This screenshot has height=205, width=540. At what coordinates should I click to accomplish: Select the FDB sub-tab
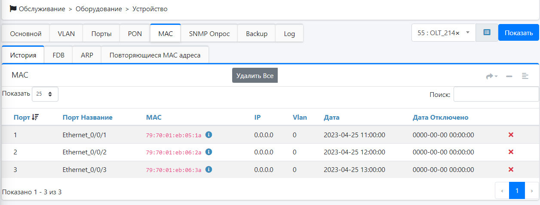58,55
